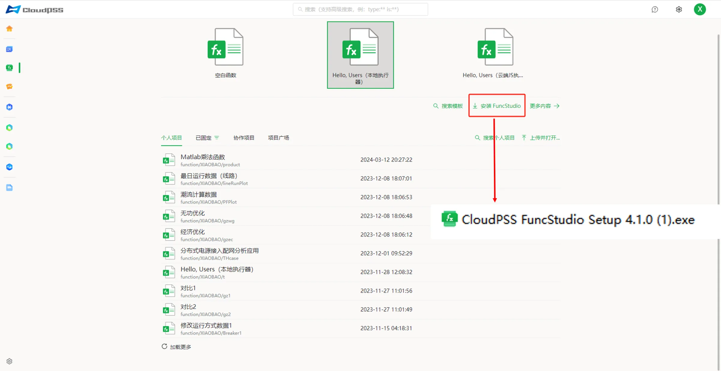Open the 最日运行数据（线路）project
Viewport: 721px width, 371px height.
coord(360,179)
